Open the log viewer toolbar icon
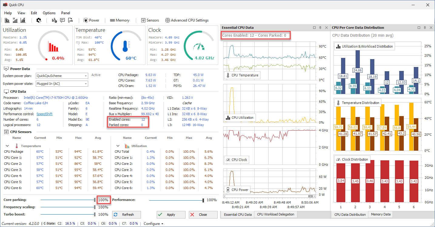This screenshot has width=435, height=227. (x=71, y=20)
